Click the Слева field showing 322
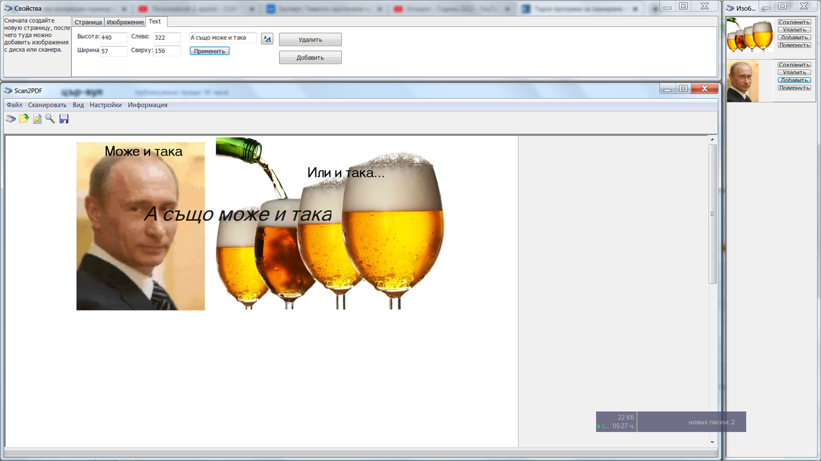Screen dimensions: 821x461 (x=167, y=38)
